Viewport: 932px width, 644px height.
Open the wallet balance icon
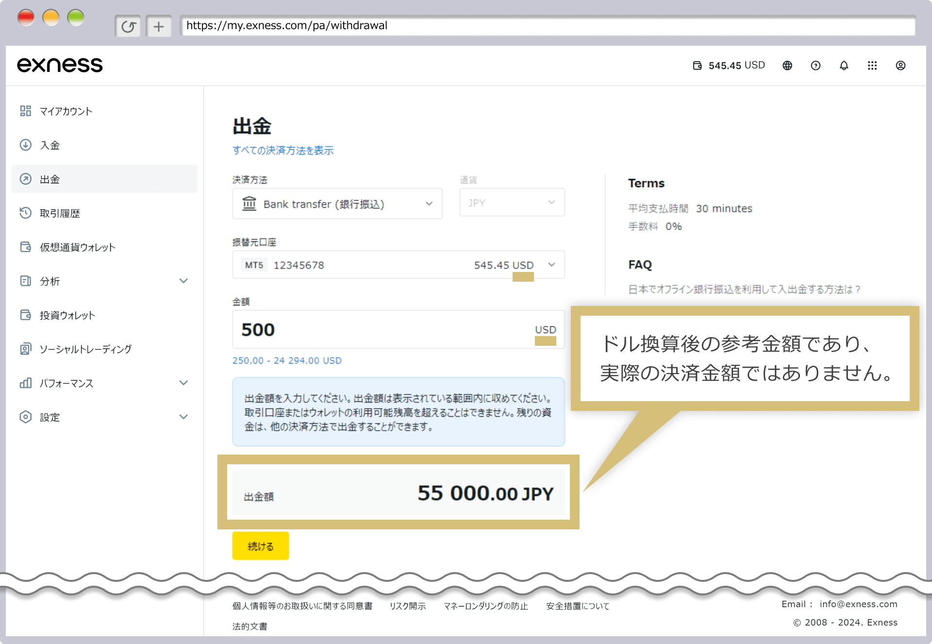(x=697, y=66)
